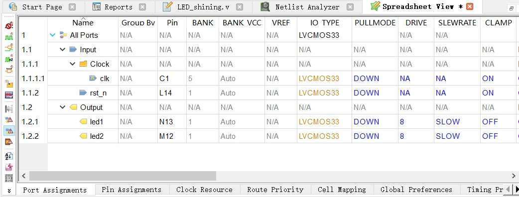The width and height of the screenshot is (519, 197).
Task: Select the Port Assignments bottom tab
Action: point(55,190)
